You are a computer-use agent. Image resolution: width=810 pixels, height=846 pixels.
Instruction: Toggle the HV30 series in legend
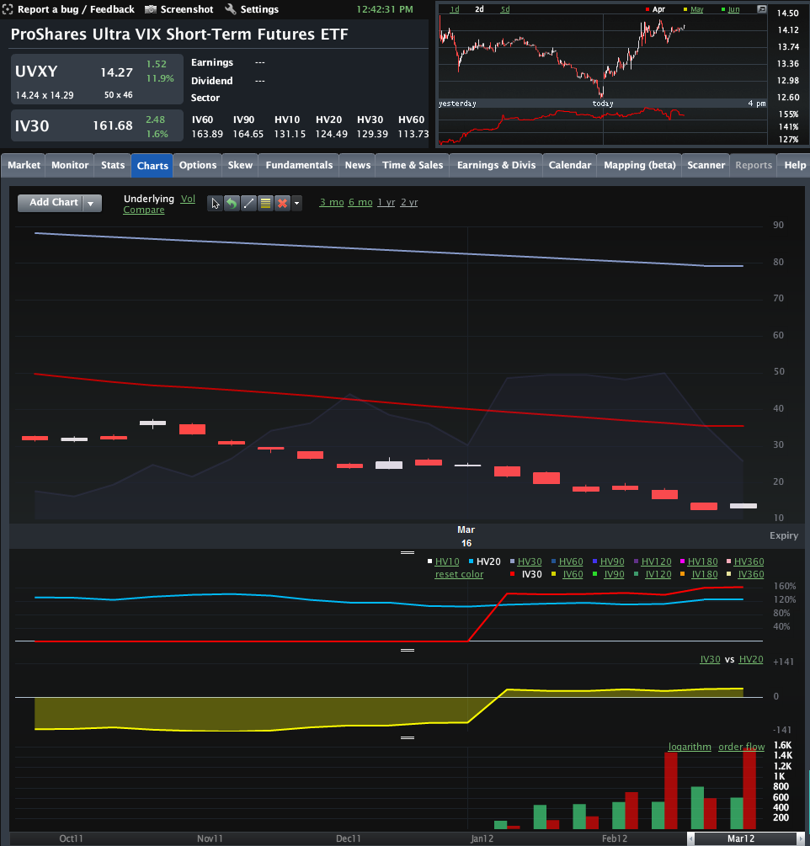pyautogui.click(x=530, y=561)
